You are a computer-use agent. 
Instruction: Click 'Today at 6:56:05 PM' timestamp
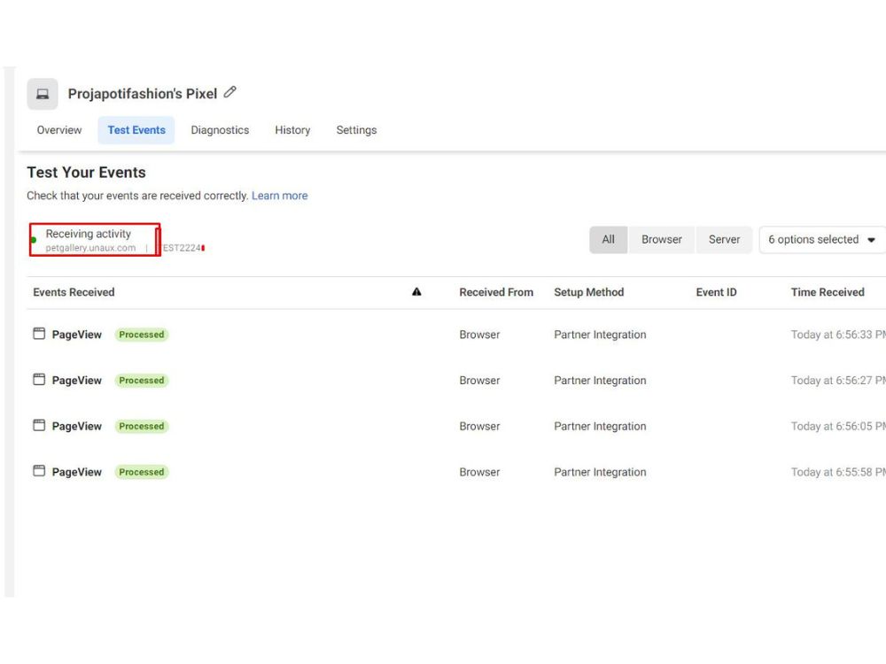pyautogui.click(x=838, y=426)
